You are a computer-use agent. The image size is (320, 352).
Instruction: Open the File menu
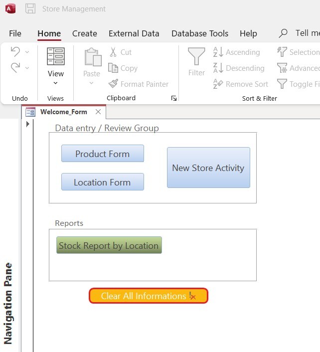click(x=15, y=33)
